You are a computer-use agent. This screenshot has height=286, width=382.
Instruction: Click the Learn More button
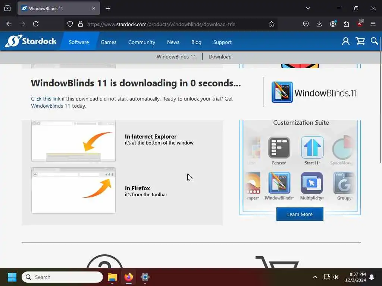[300, 214]
